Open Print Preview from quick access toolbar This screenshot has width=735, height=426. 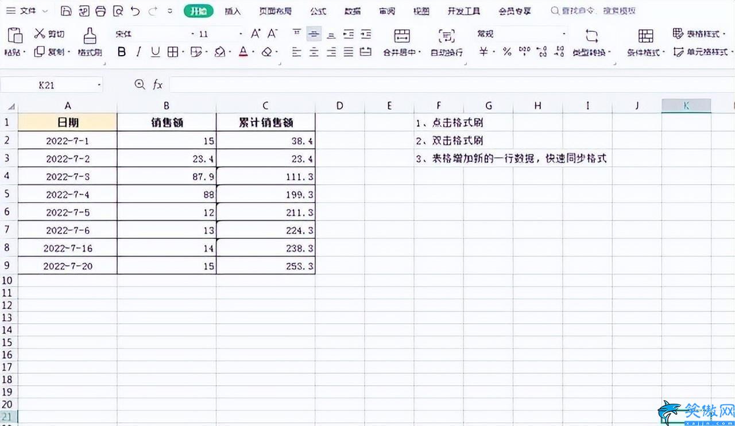pyautogui.click(x=118, y=11)
